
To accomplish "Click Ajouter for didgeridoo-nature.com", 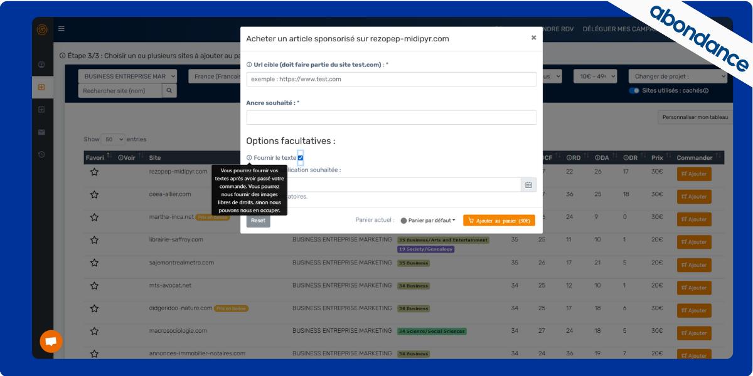I will (x=694, y=310).
